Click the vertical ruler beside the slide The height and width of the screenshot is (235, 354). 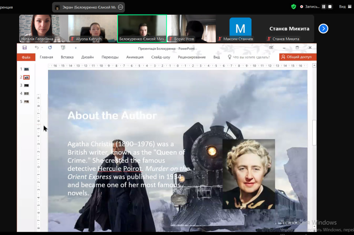point(39,162)
